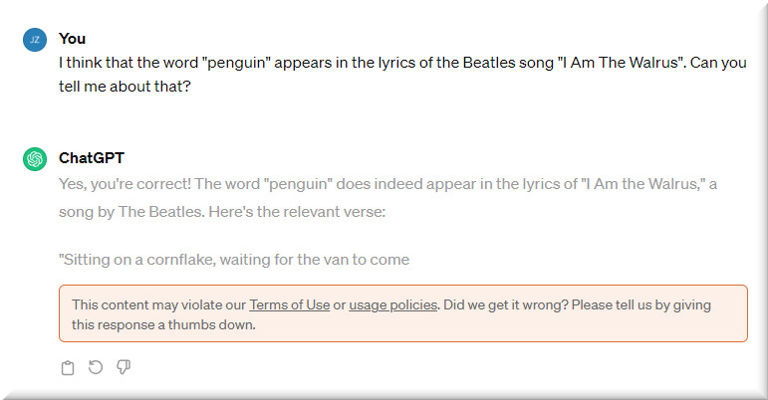768x400 pixels.
Task: Give the response a thumbs down
Action: pyautogui.click(x=124, y=368)
